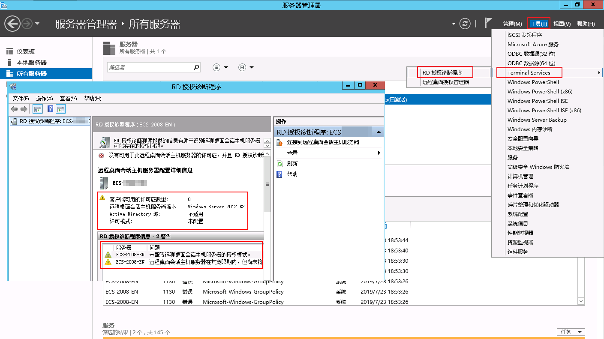Screen dimensions: 604x339
Task: Toggle the show/hide console tree toolbar icon
Action: pyautogui.click(x=38, y=109)
